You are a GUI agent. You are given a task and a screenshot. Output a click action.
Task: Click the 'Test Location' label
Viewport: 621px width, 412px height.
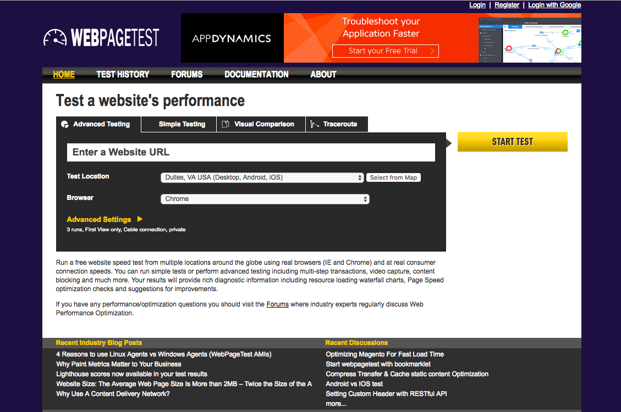[88, 176]
